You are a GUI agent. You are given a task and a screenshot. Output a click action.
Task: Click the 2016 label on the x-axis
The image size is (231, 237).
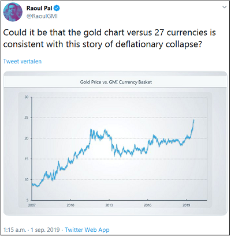coord(148,205)
